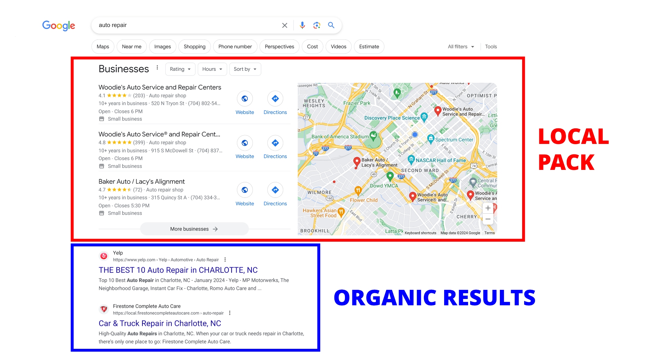
Task: Click Frazier Park label on map
Action: (x=357, y=103)
